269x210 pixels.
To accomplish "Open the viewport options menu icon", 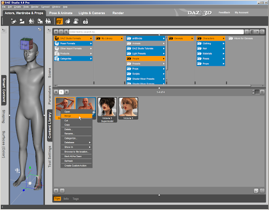I will coord(40,29).
